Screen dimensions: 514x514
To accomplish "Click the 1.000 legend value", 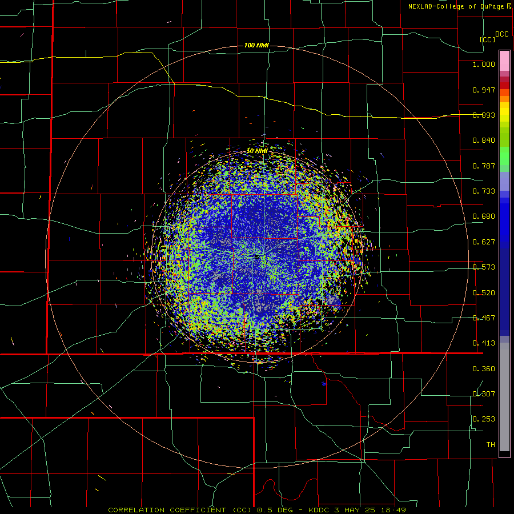I will tap(484, 64).
